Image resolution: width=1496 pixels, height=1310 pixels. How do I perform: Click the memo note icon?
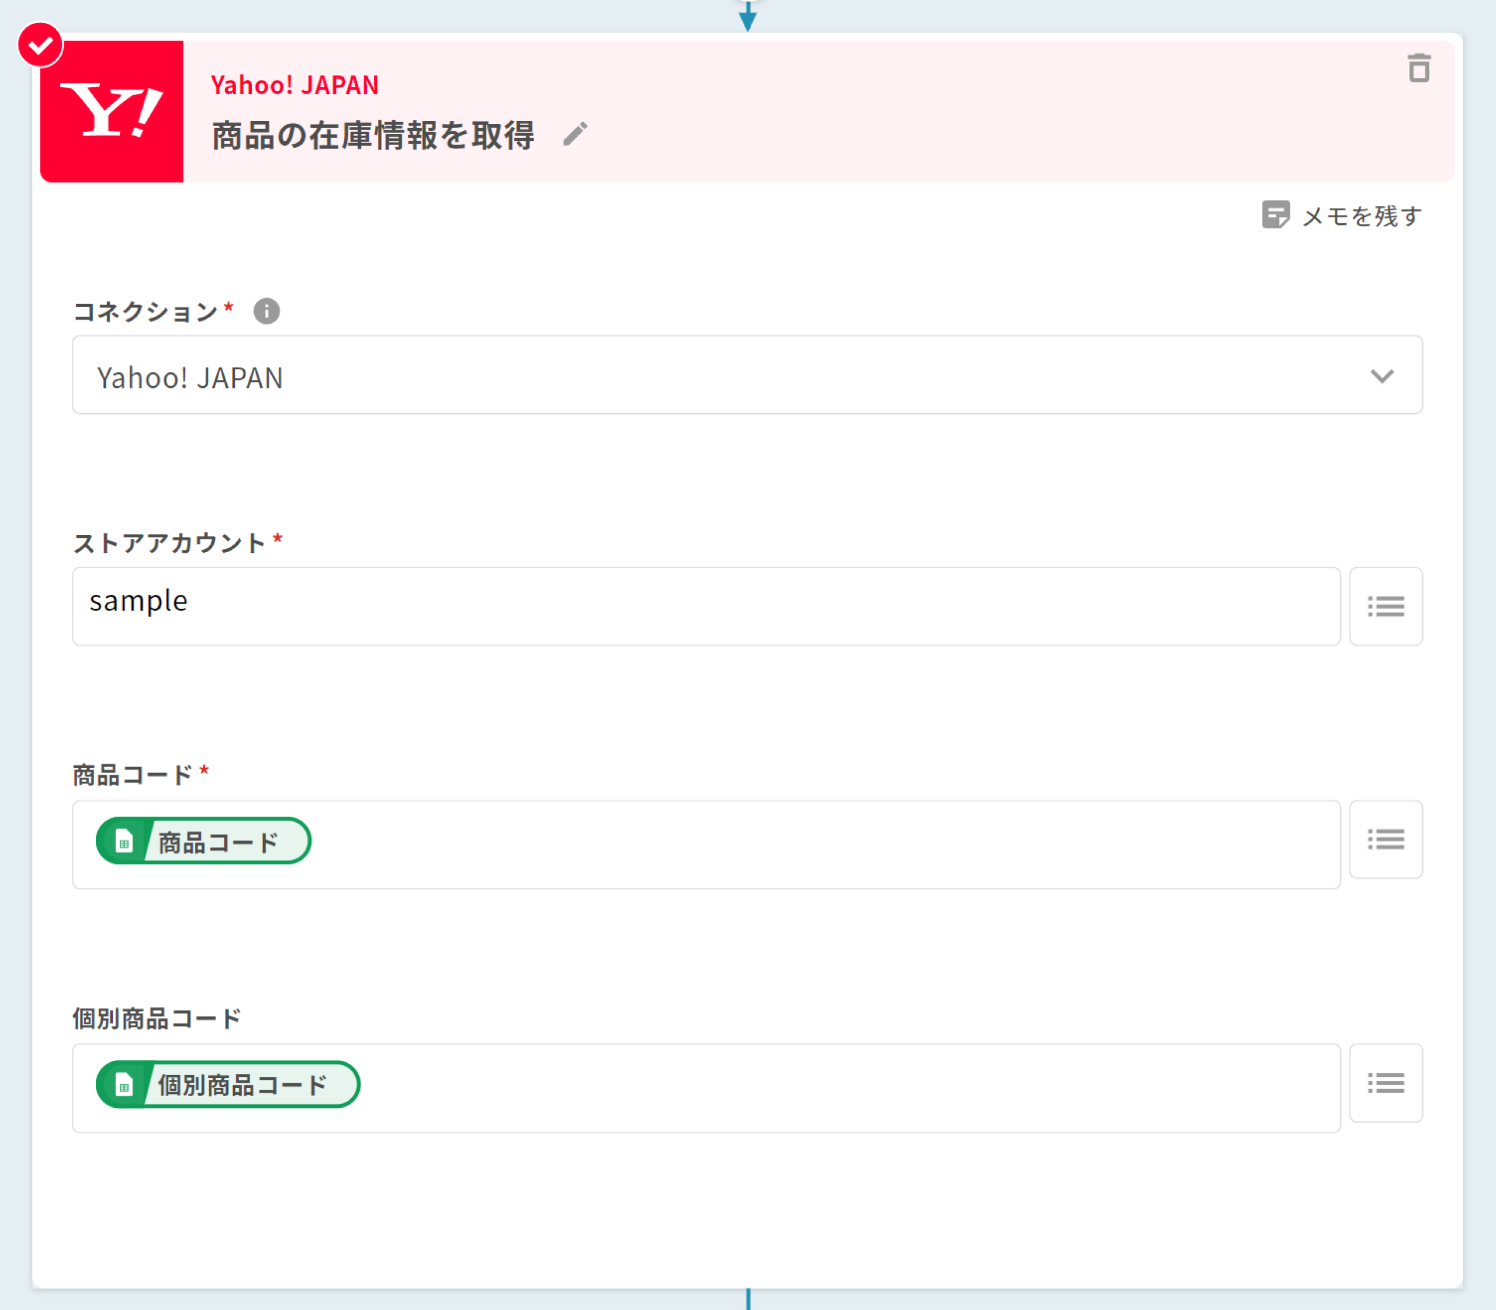click(1276, 216)
